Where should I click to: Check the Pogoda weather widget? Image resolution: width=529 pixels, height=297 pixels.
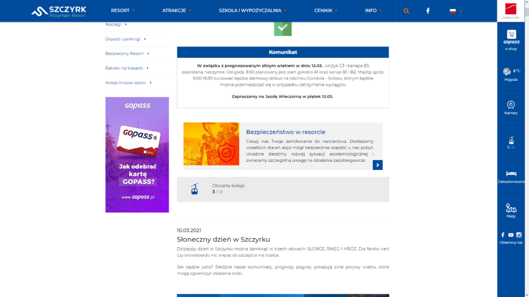pos(511,75)
